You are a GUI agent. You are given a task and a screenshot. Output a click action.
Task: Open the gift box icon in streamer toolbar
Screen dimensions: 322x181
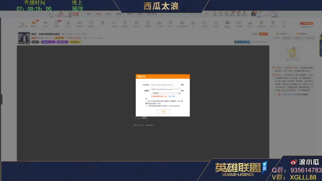102,23
